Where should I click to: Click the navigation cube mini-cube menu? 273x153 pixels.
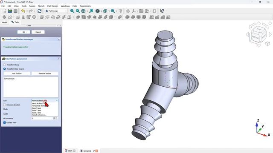(x=267, y=43)
